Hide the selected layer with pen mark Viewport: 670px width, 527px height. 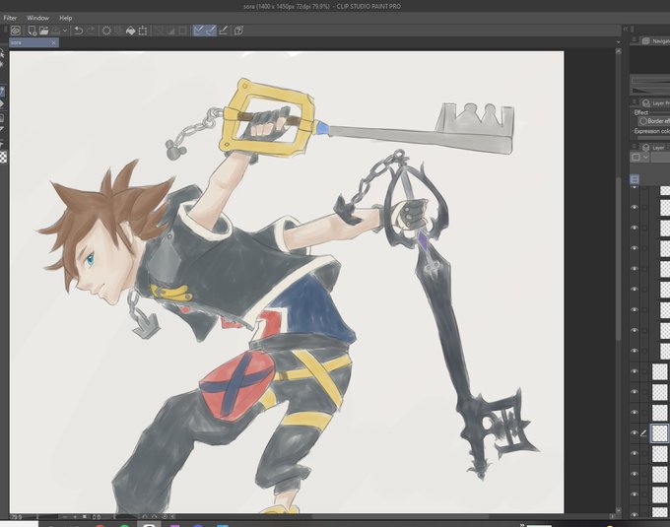(635, 433)
